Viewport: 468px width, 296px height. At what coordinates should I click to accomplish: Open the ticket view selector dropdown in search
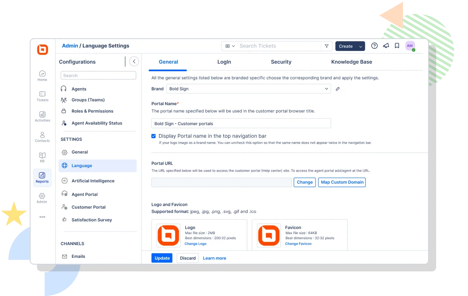[230, 46]
